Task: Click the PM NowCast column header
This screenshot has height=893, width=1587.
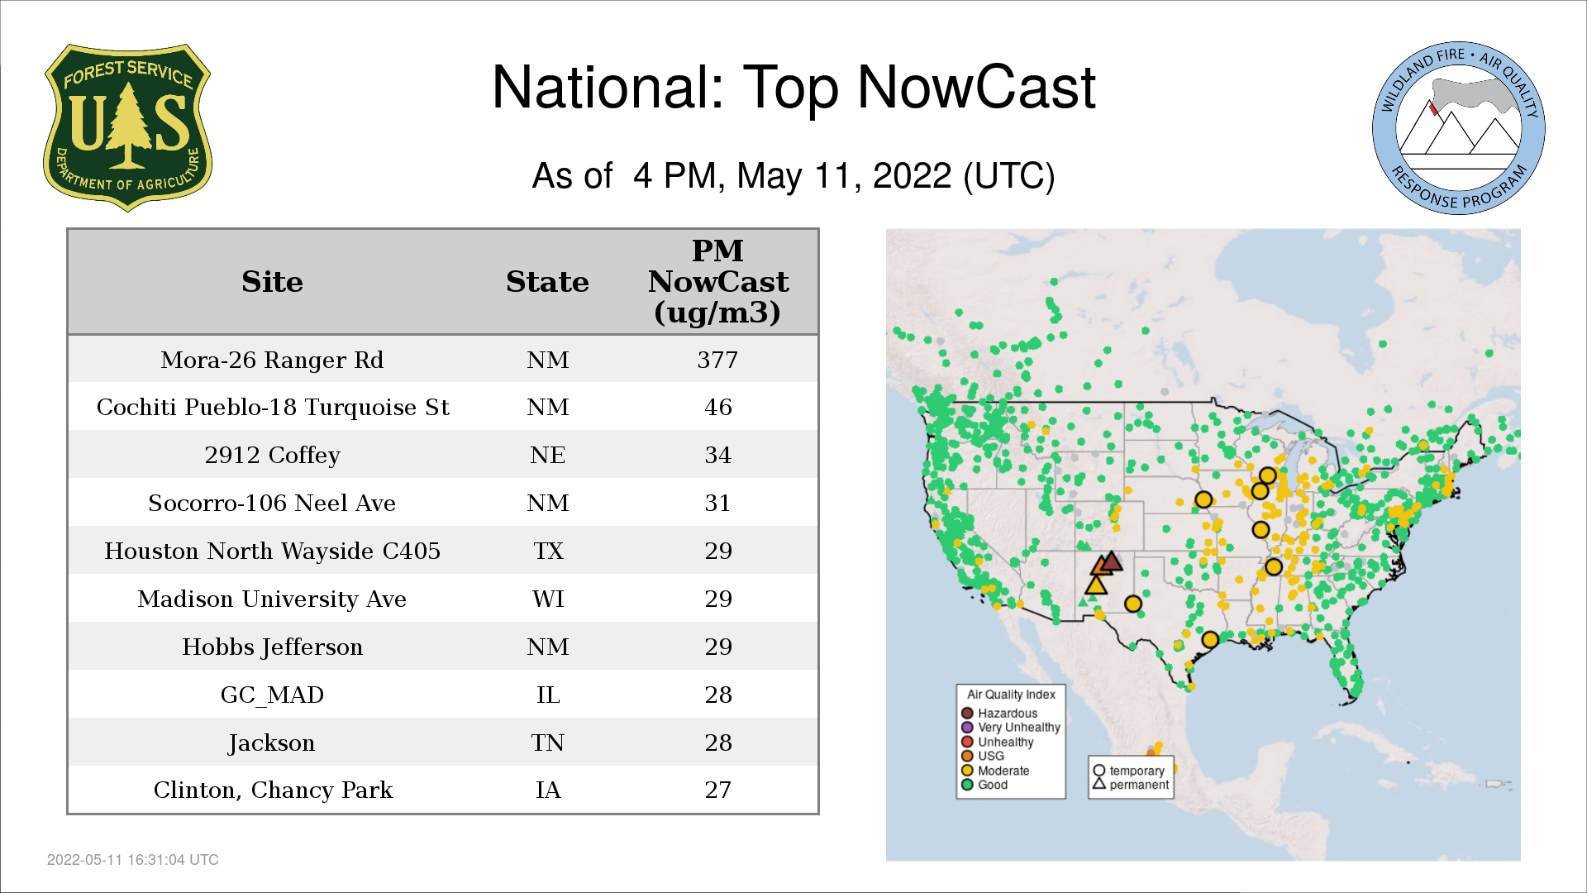Action: pos(717,282)
